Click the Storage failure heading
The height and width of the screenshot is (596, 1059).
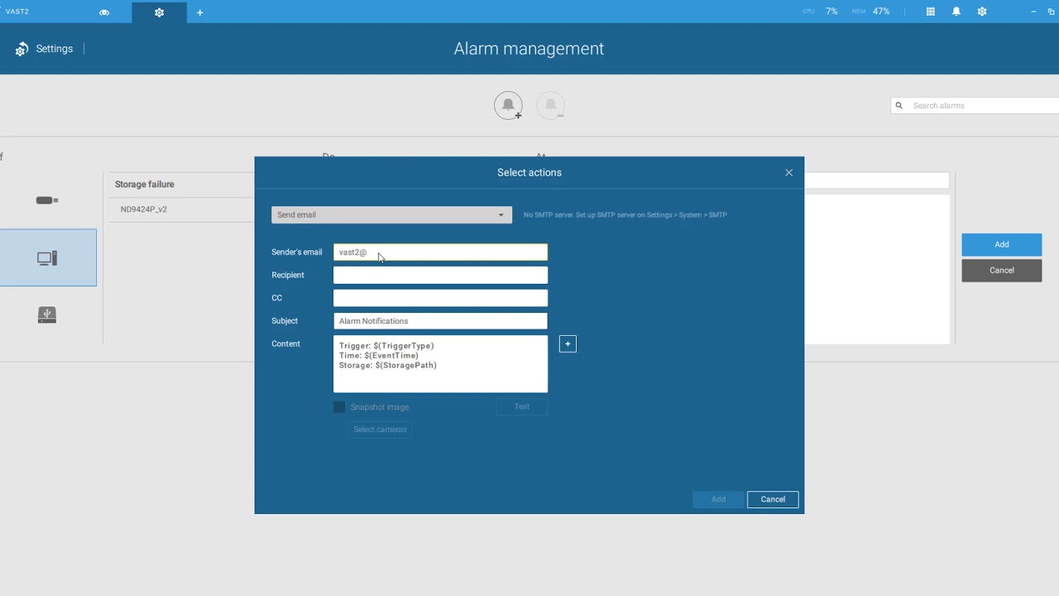pyautogui.click(x=145, y=184)
